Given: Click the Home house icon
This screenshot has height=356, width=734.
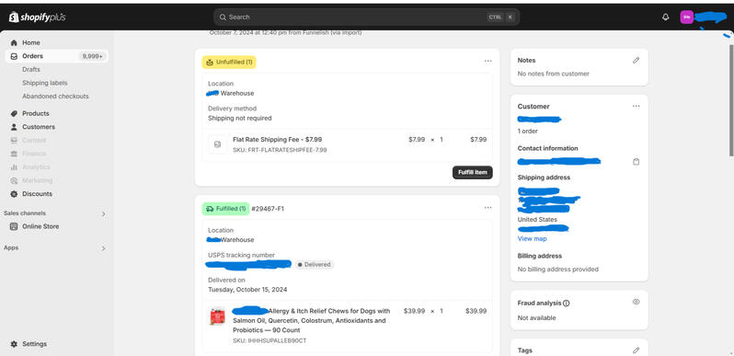Looking at the screenshot, I should pyautogui.click(x=14, y=42).
